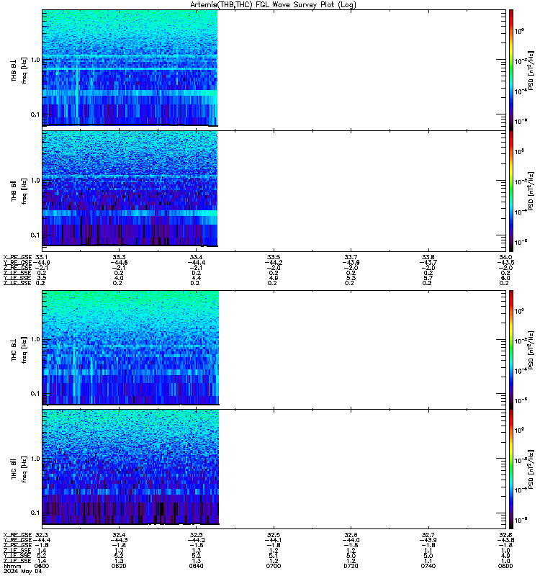Click the 10^-4 tick on THB B-parallel colorbar
This screenshot has width=540, height=576.
click(x=521, y=212)
